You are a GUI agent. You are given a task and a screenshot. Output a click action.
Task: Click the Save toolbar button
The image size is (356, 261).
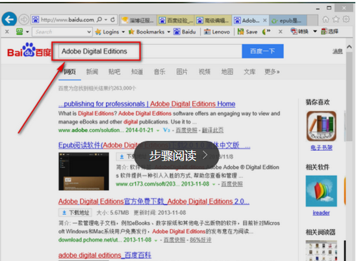click(x=248, y=32)
